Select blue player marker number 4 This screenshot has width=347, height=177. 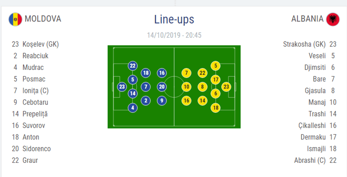coord(133,108)
